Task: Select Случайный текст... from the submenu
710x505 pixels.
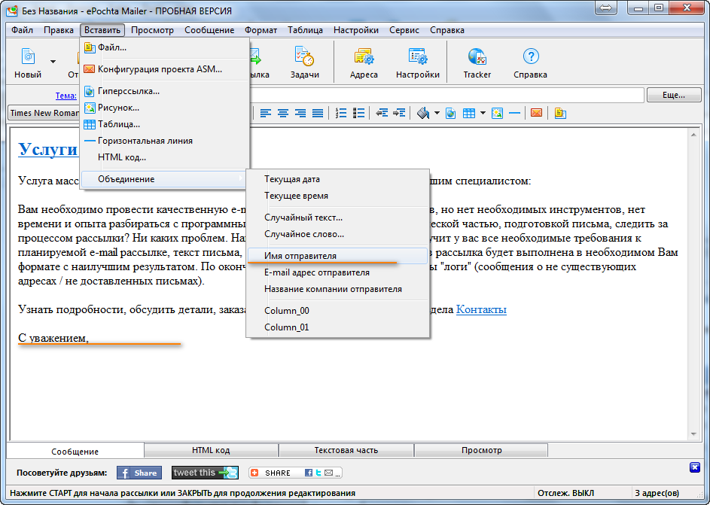Action: click(x=338, y=218)
